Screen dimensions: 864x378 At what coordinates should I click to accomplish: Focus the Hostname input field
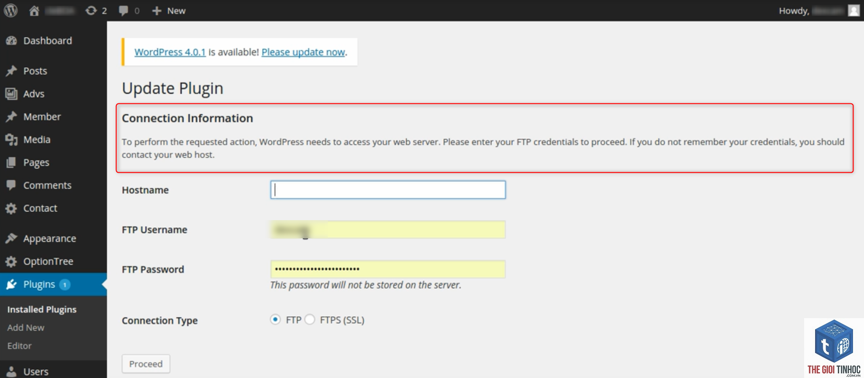pos(388,190)
